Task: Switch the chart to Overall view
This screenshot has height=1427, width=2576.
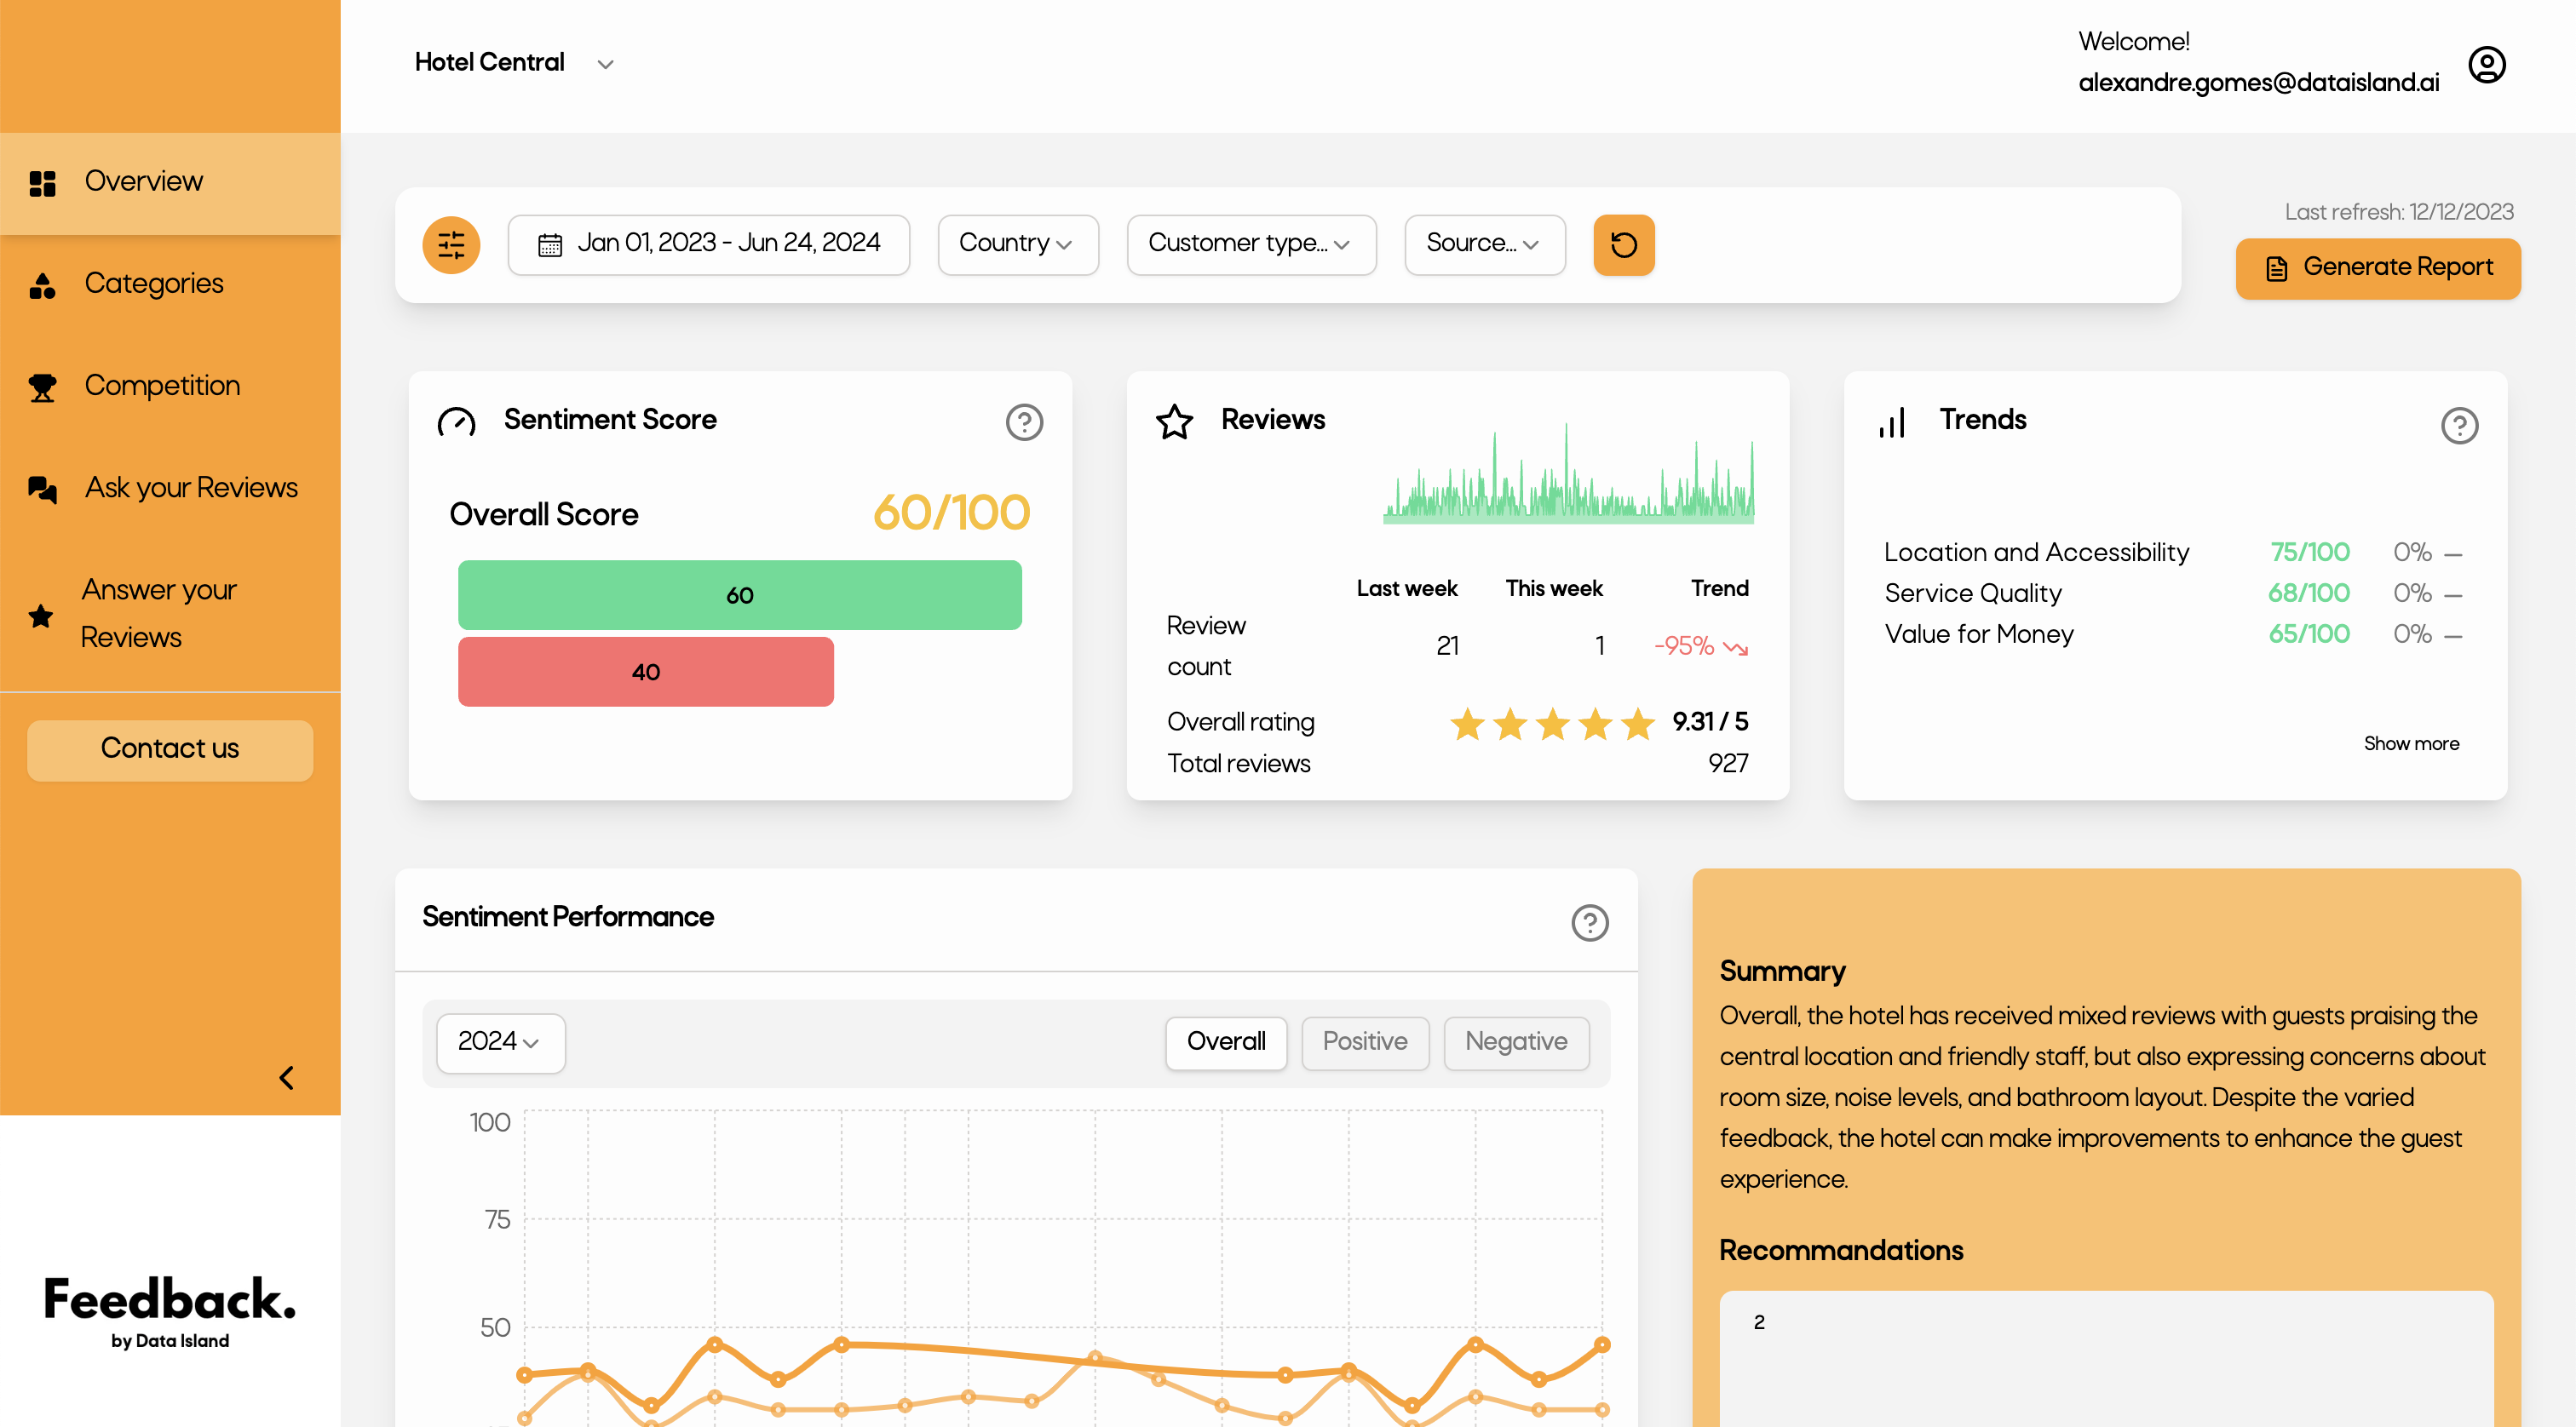Action: pyautogui.click(x=1226, y=1042)
